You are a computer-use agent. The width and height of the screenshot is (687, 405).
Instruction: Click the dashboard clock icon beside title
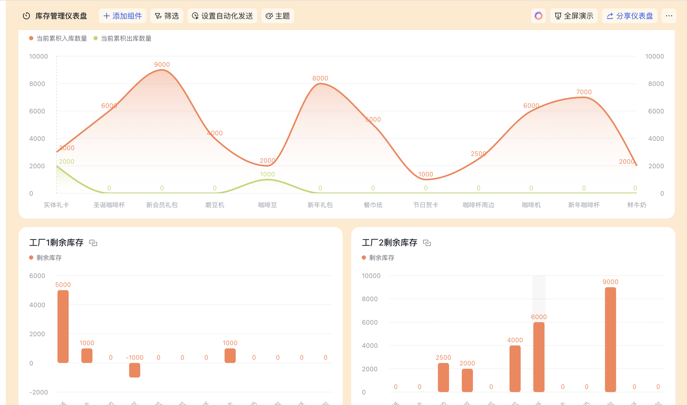tap(26, 16)
